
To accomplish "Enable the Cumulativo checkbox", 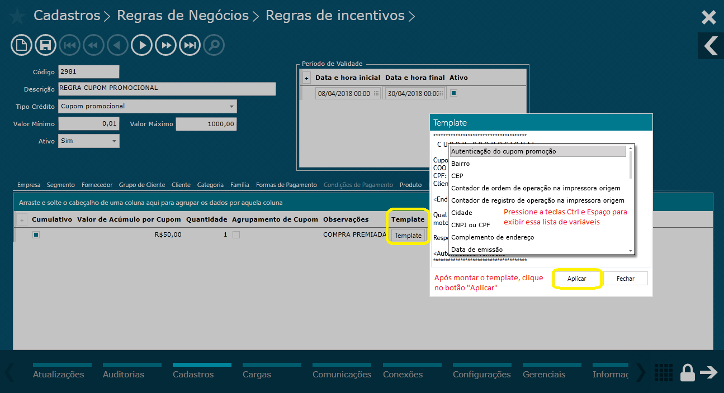I will coord(36,234).
